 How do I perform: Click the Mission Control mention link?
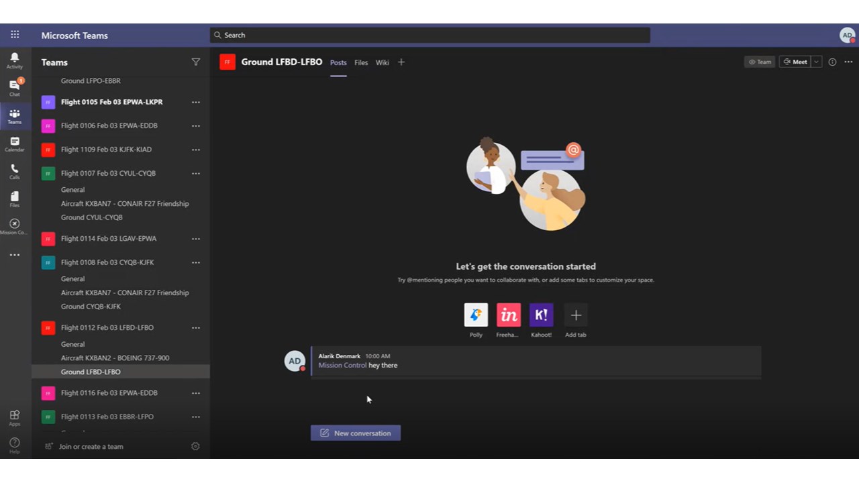[342, 366]
